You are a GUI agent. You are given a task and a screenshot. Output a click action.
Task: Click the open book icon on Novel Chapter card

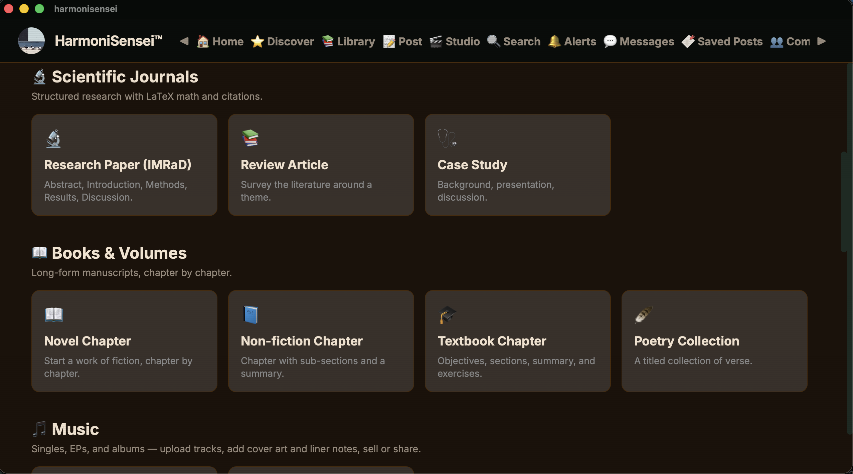coord(54,314)
